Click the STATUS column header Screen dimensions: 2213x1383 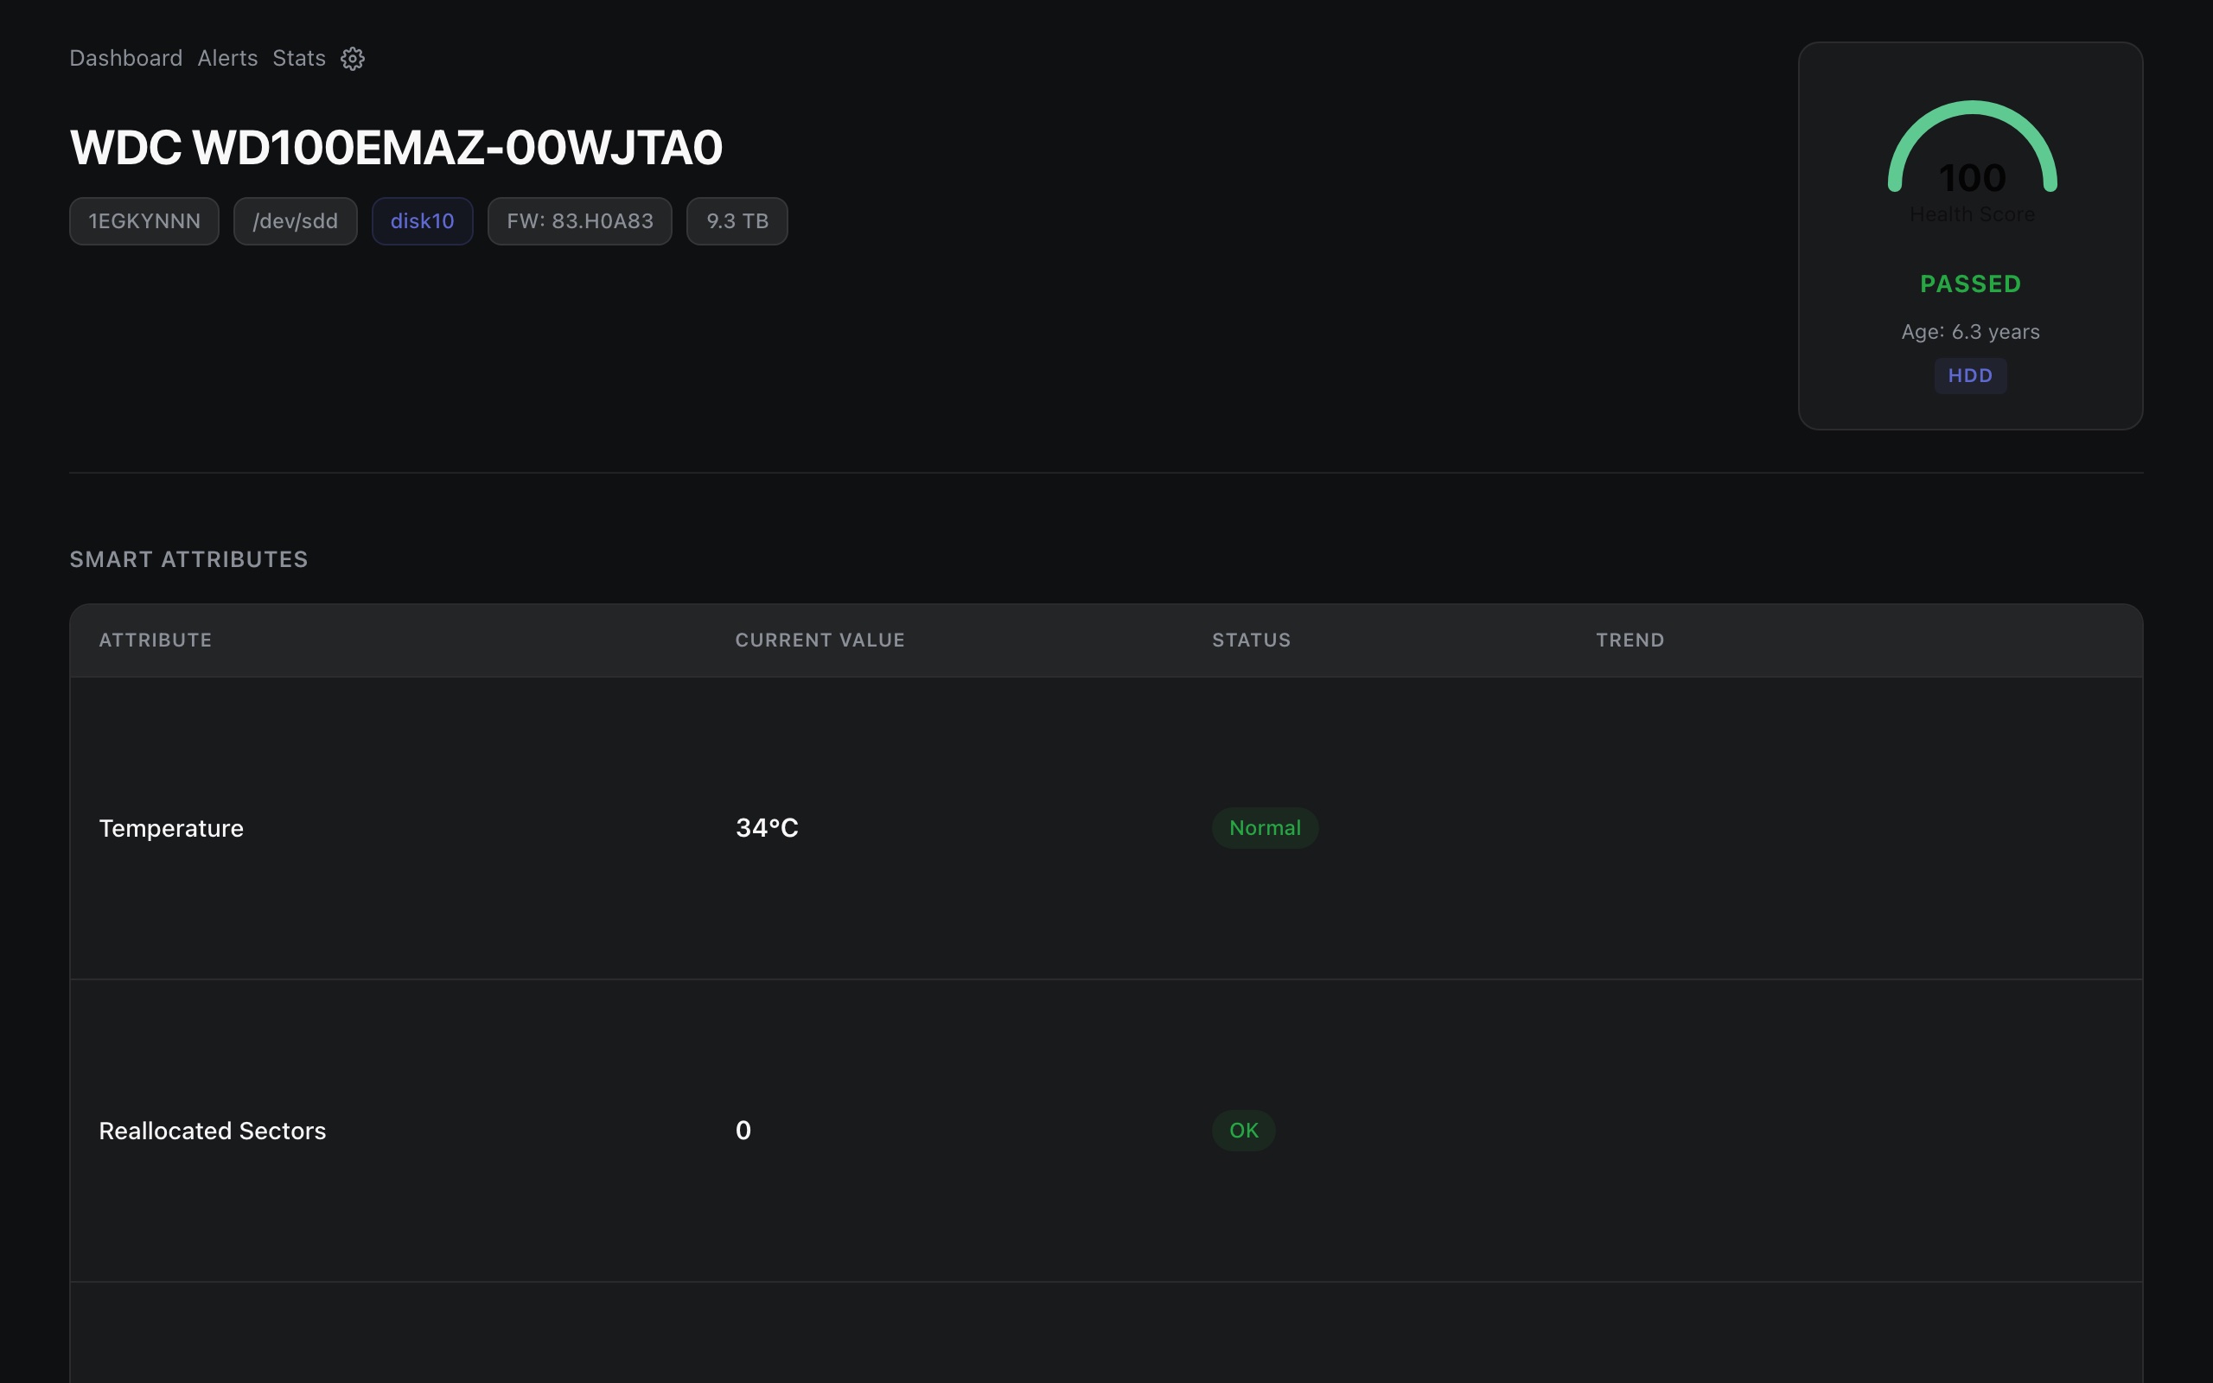[x=1252, y=641]
